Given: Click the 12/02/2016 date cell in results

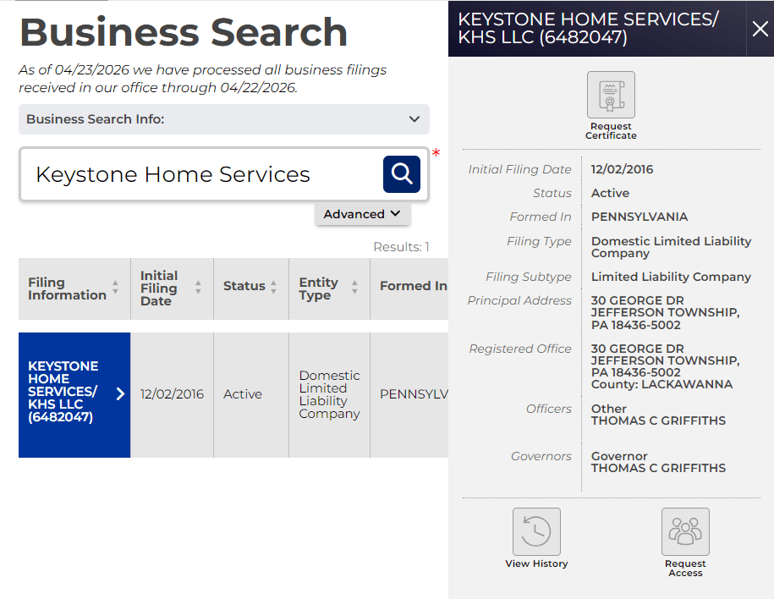Looking at the screenshot, I should coord(172,394).
